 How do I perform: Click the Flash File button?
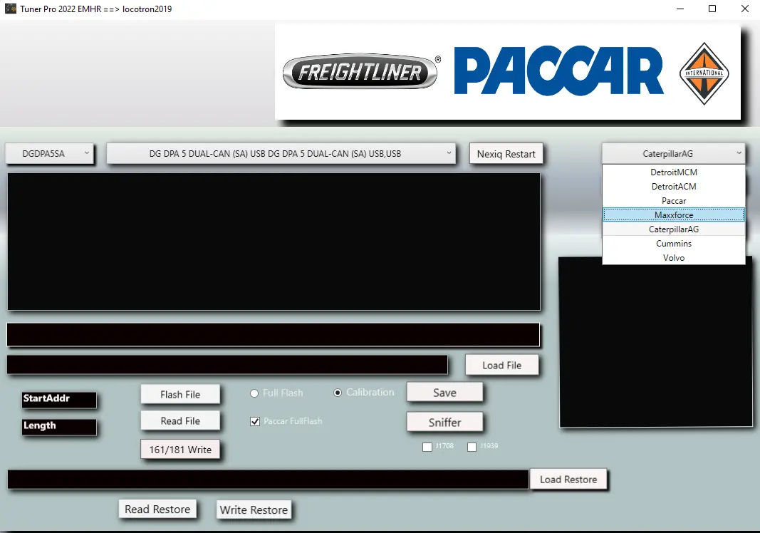(x=180, y=394)
